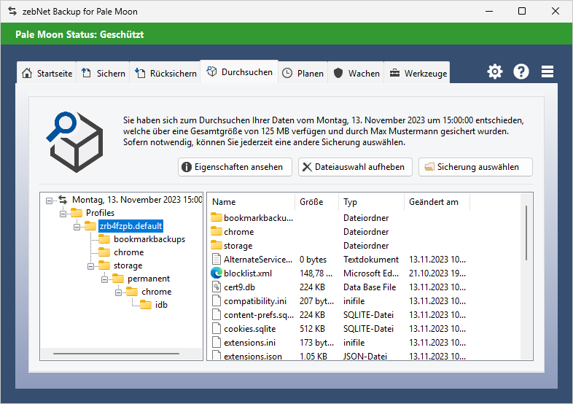Collapse the permanent folder tree node
The width and height of the screenshot is (573, 404).
(104, 279)
